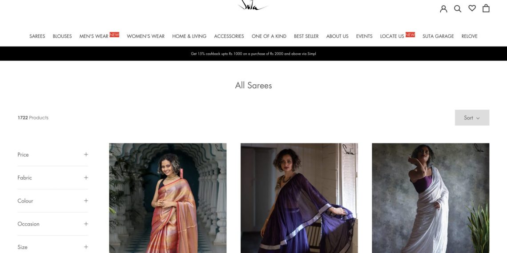This screenshot has width=507, height=253.
Task: Open the white saree product image
Action: (431, 198)
